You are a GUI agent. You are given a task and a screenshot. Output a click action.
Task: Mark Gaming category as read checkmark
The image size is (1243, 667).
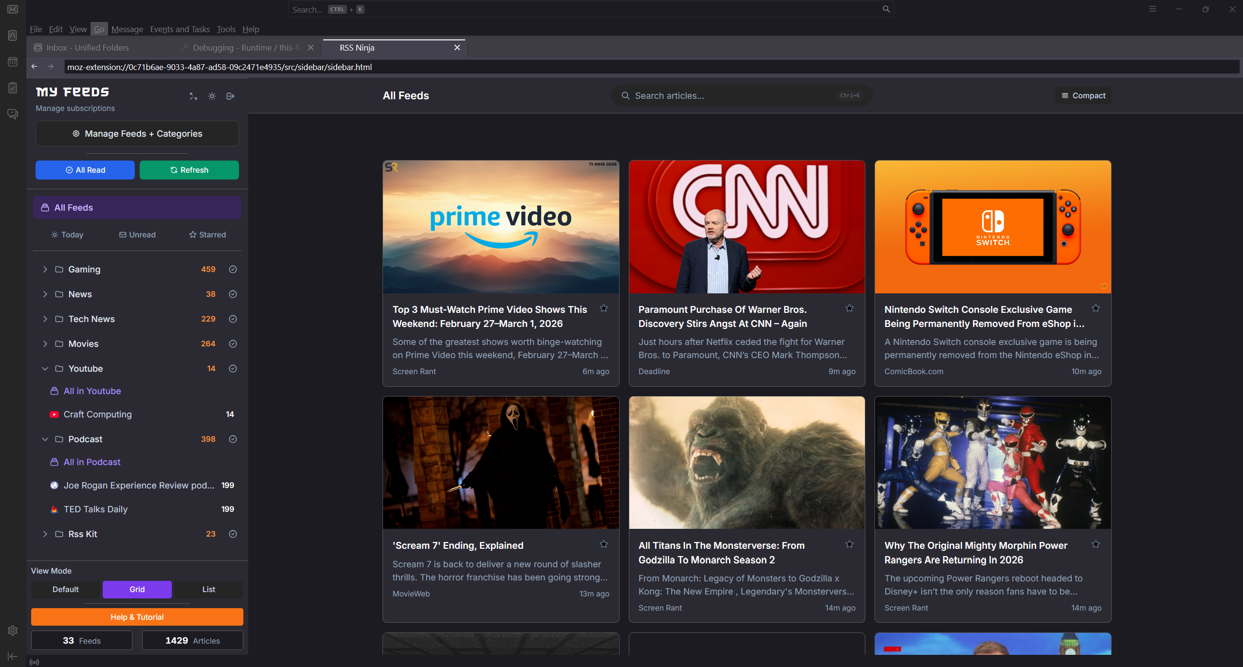tap(233, 270)
